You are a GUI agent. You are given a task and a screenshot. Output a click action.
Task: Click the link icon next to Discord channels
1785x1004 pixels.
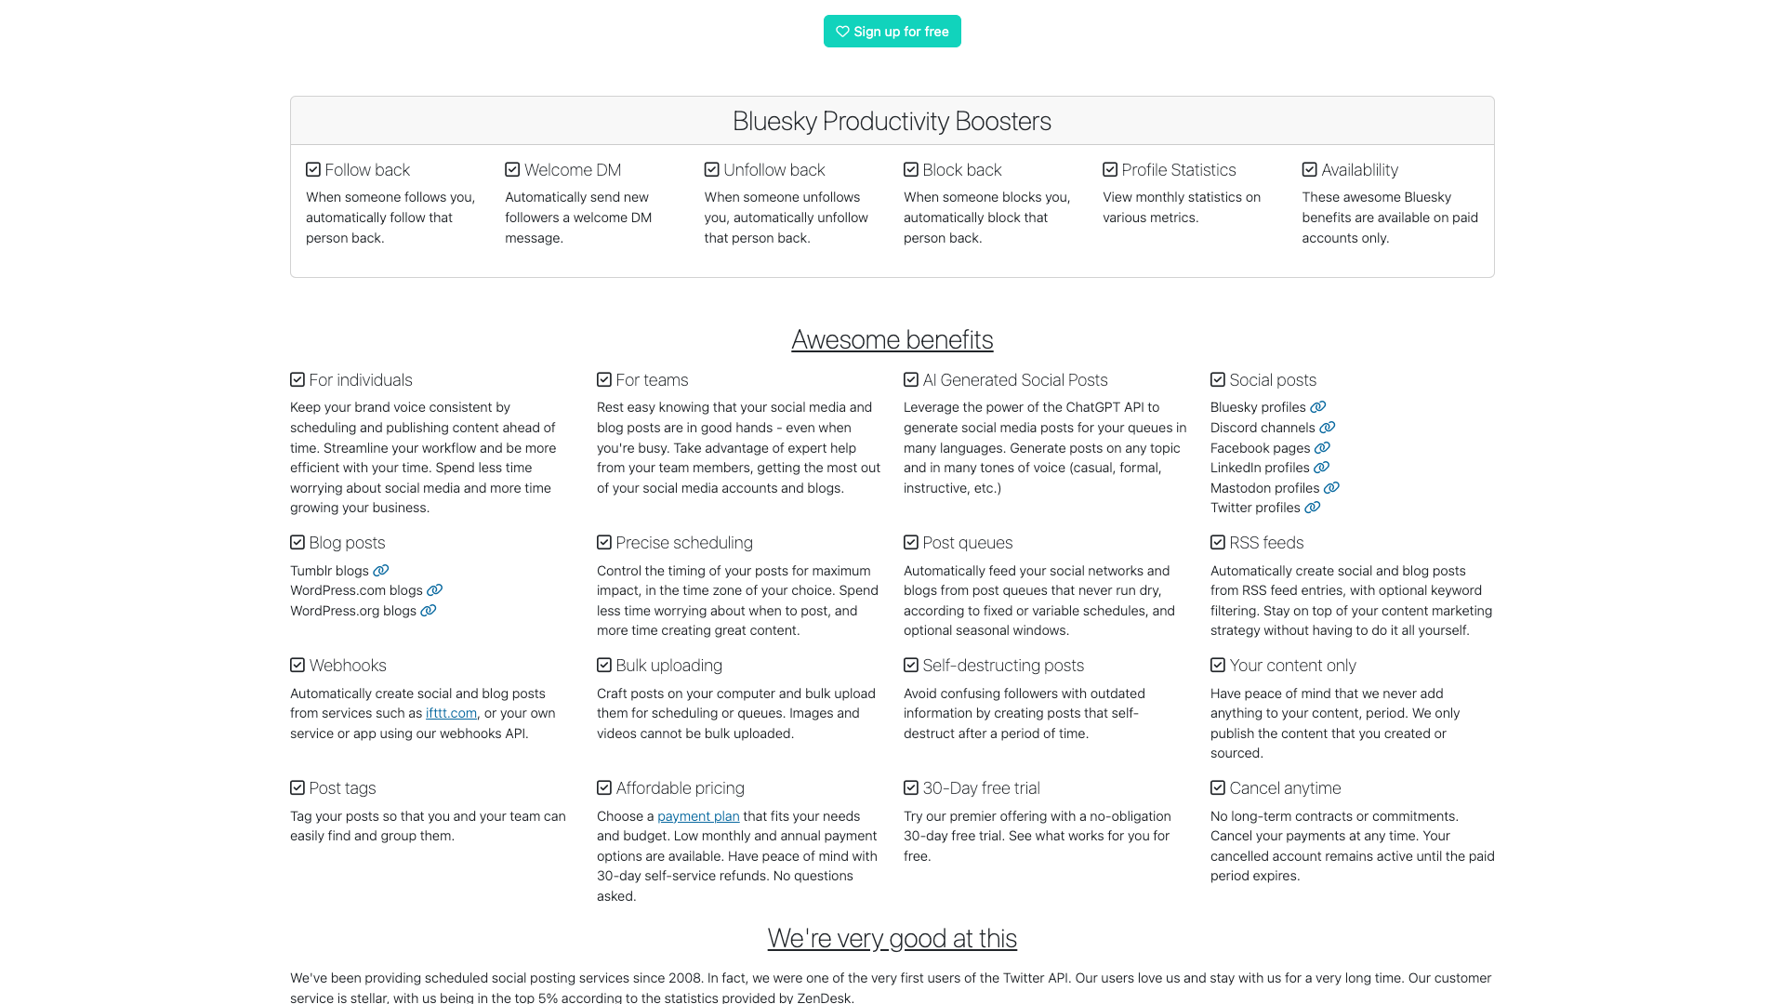(1328, 428)
